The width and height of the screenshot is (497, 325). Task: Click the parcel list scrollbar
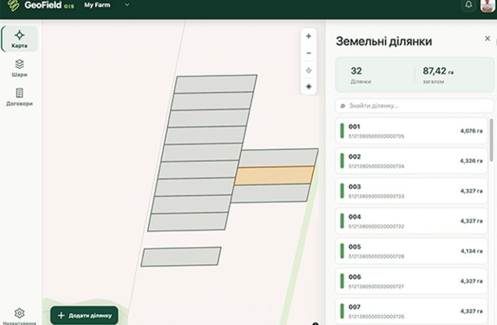[491, 140]
